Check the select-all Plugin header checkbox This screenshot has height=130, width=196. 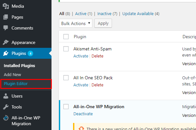[x=66, y=37]
